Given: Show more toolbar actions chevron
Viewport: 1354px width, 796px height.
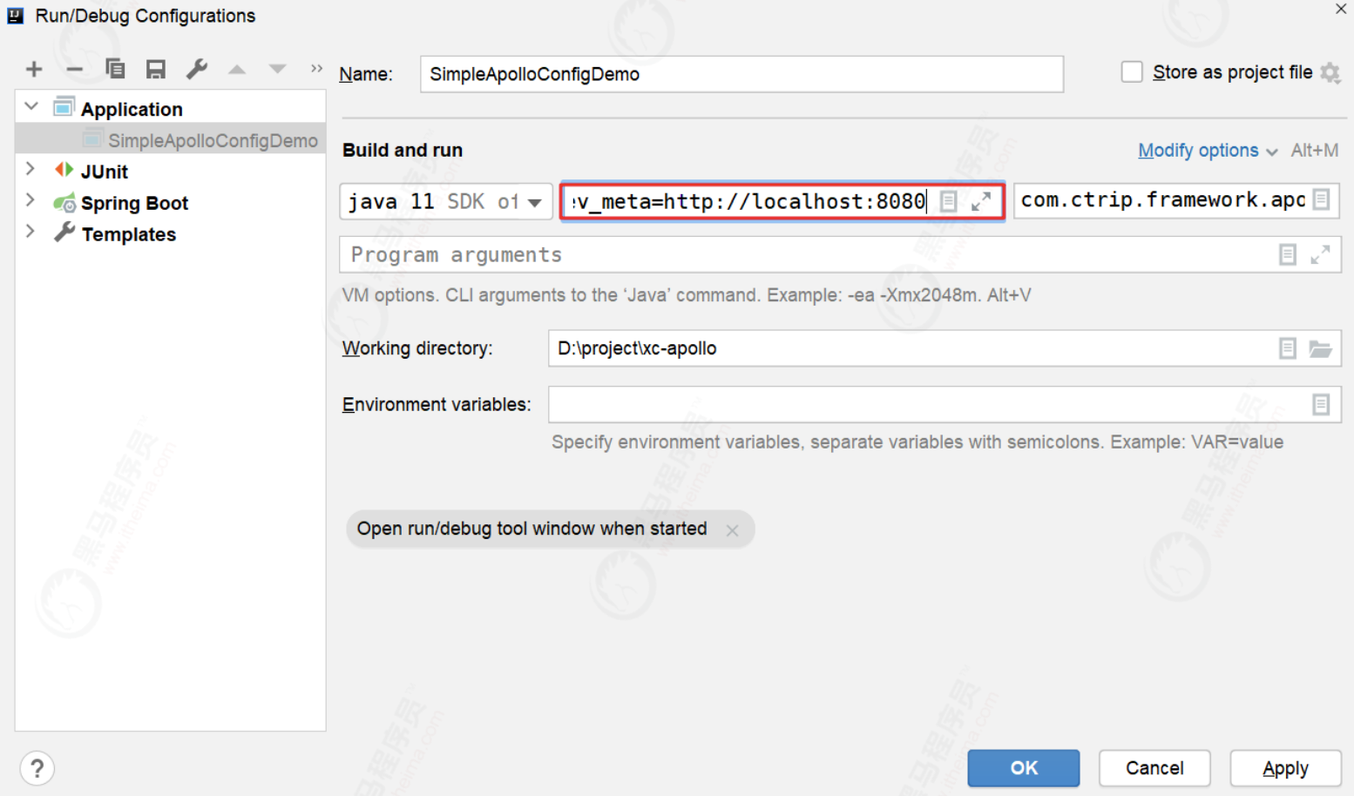Looking at the screenshot, I should (x=316, y=68).
